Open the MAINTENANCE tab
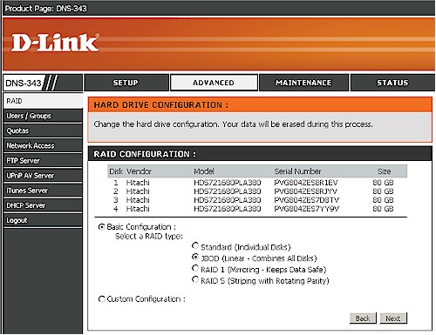The height and width of the screenshot is (335, 436). (303, 83)
